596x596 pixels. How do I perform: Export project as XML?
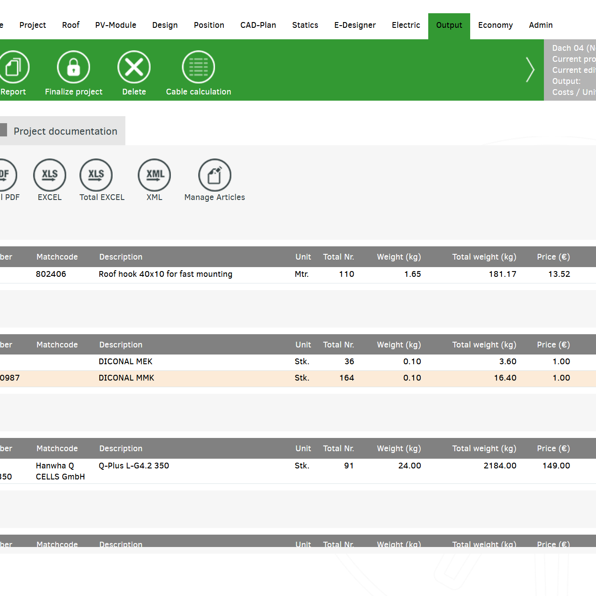click(155, 175)
